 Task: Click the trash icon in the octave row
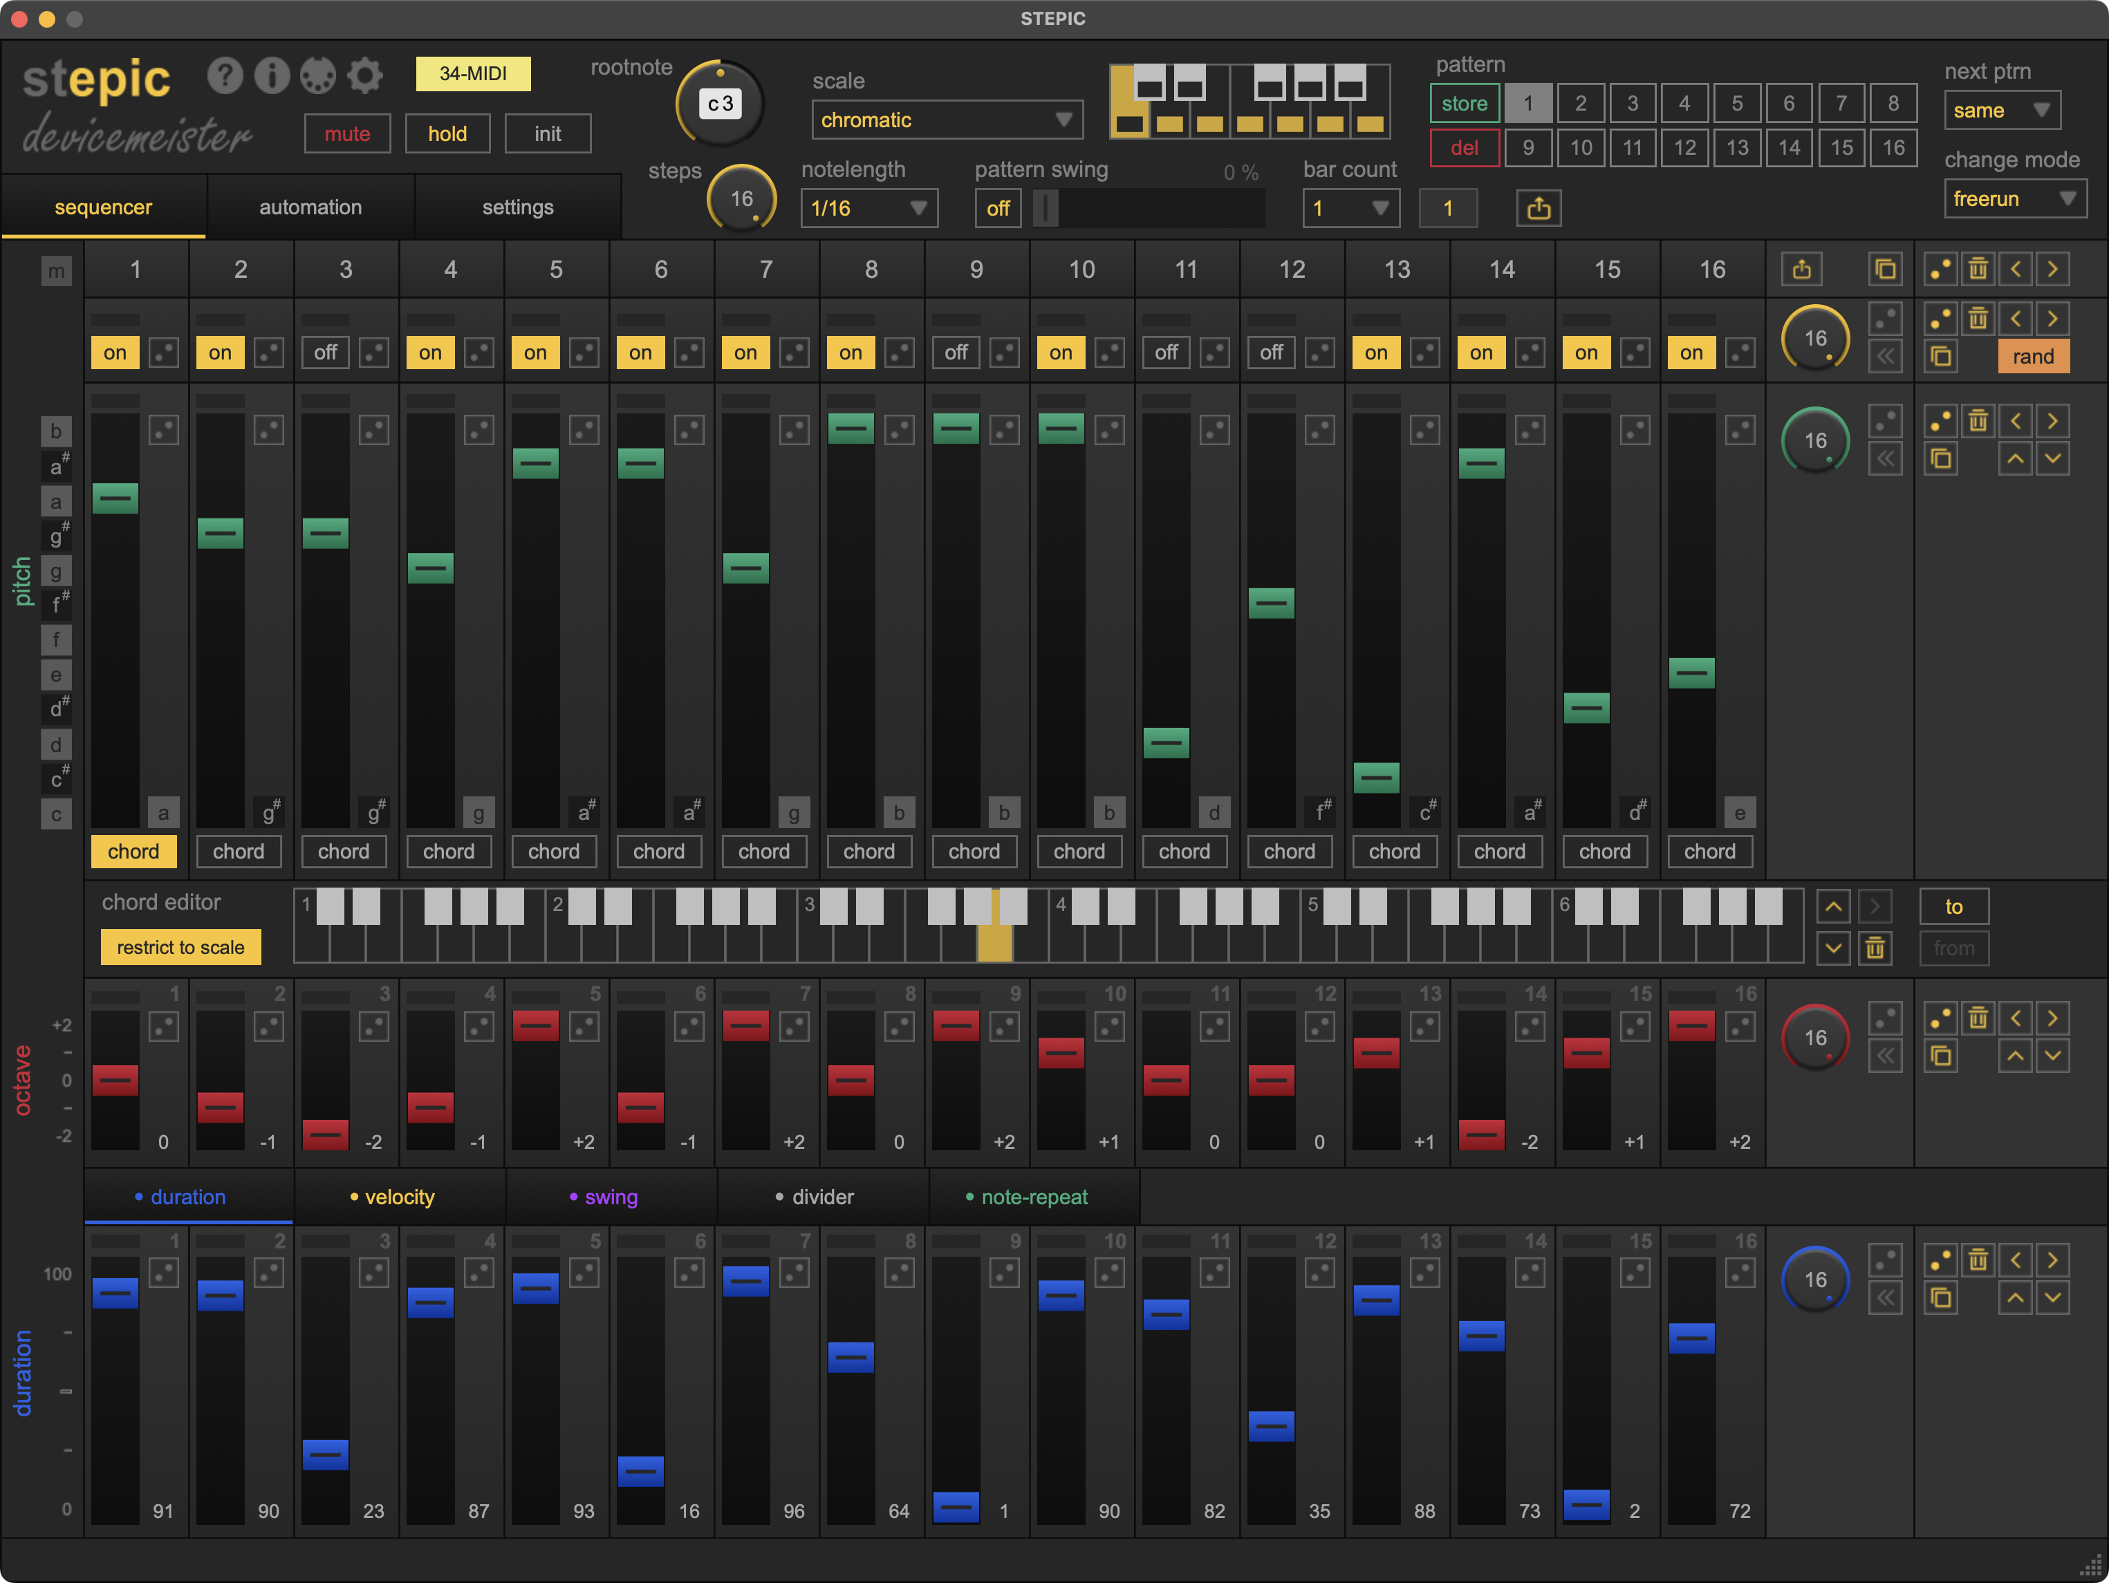pos(1978,1018)
